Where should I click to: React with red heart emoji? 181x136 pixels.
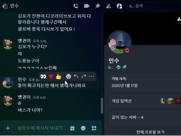click(51, 76)
